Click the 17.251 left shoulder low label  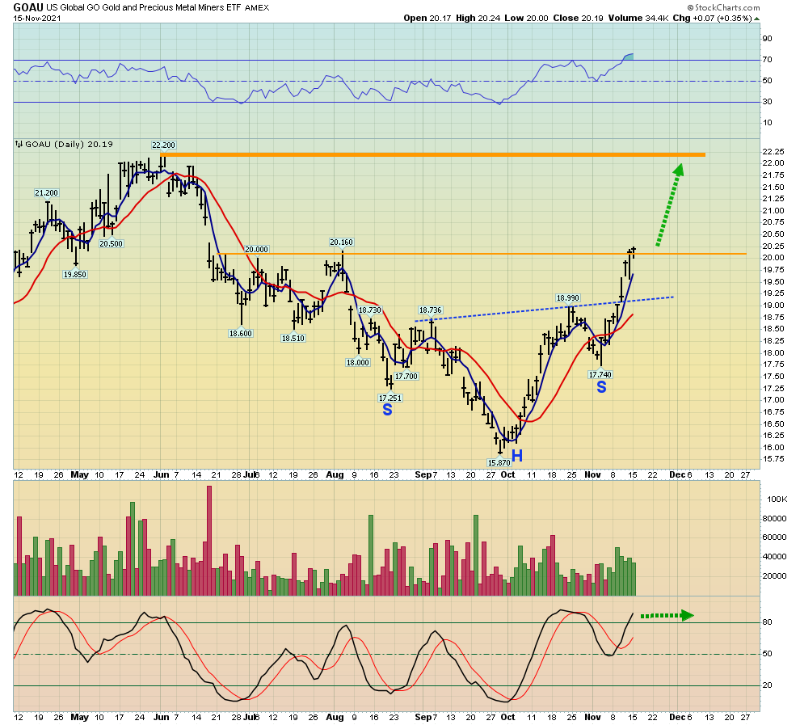click(390, 398)
